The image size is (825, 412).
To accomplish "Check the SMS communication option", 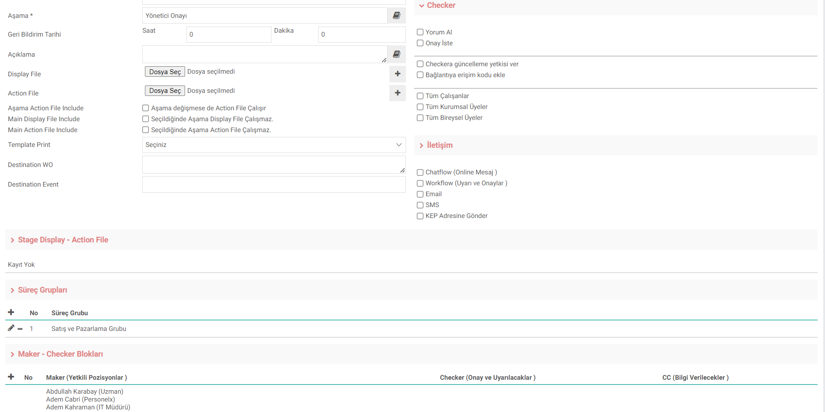I will click(x=420, y=205).
